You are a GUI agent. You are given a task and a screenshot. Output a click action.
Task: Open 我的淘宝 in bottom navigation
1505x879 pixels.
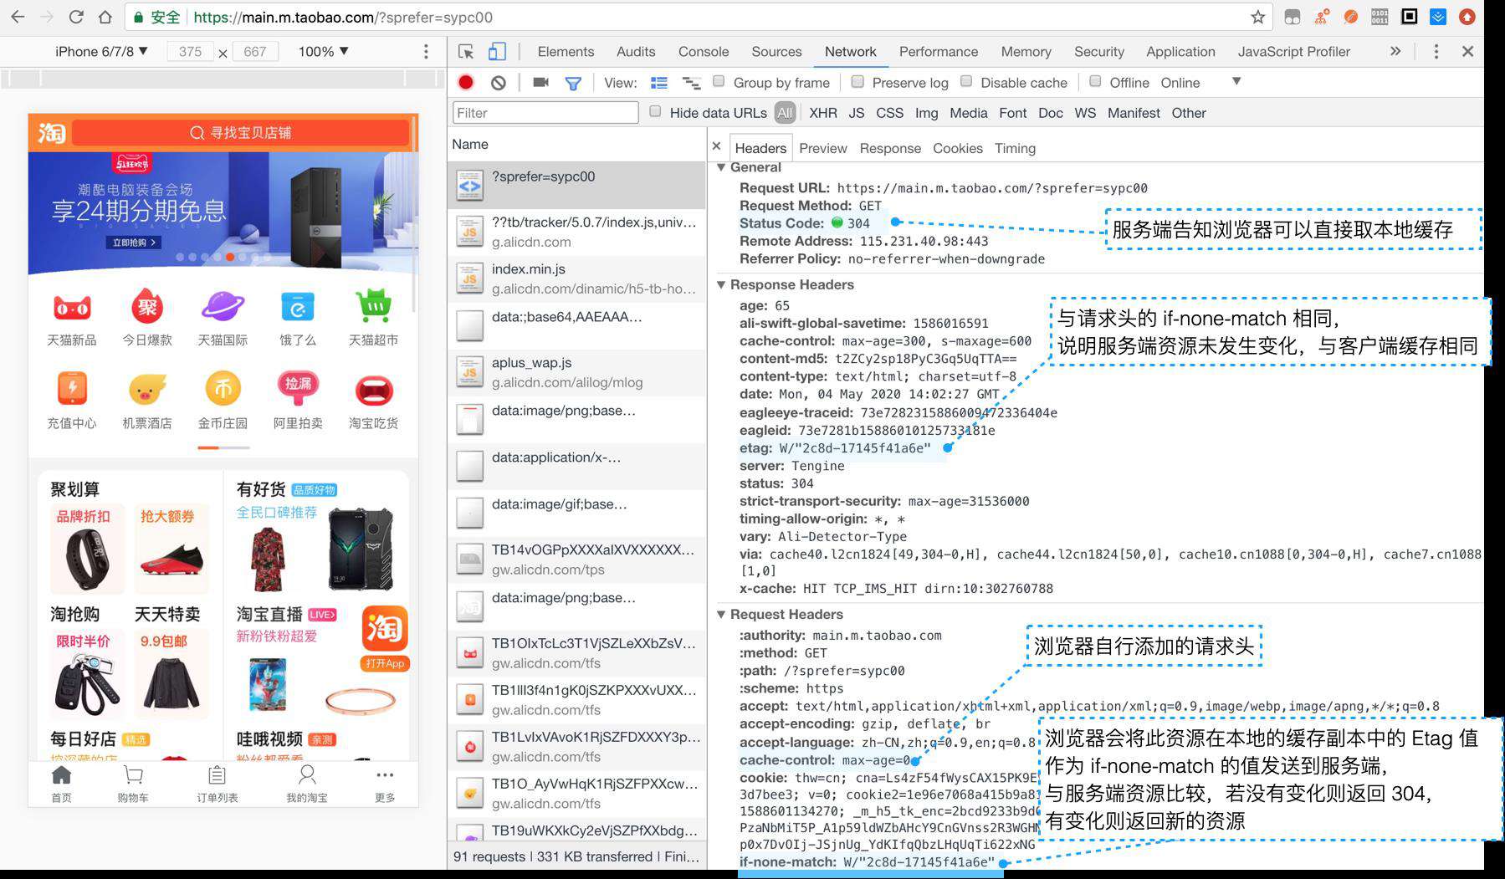click(x=307, y=784)
